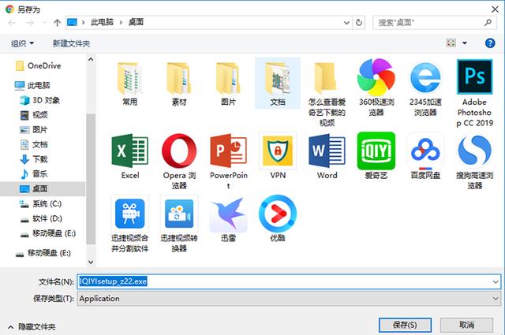Change the file view layout icon
Image resolution: width=505 pixels, height=335 pixels.
451,43
